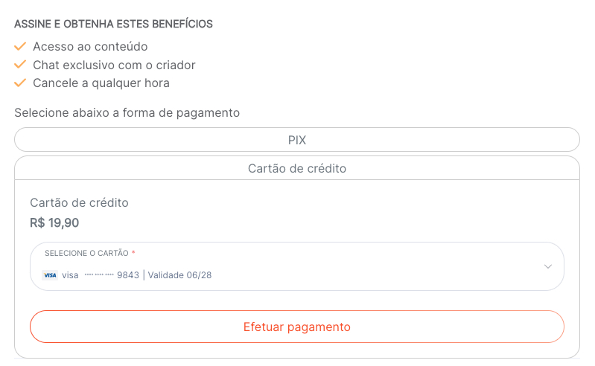Click the Assine e obtenha estes benefícios heading
The width and height of the screenshot is (595, 366).
(x=113, y=24)
